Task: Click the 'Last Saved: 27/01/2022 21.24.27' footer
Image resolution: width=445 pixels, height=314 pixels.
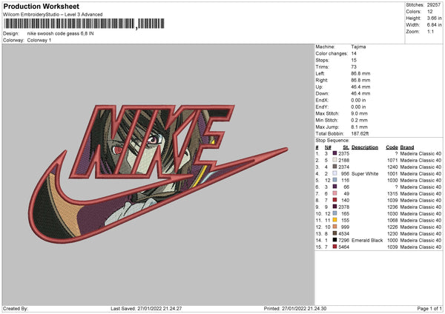Action: [146, 308]
